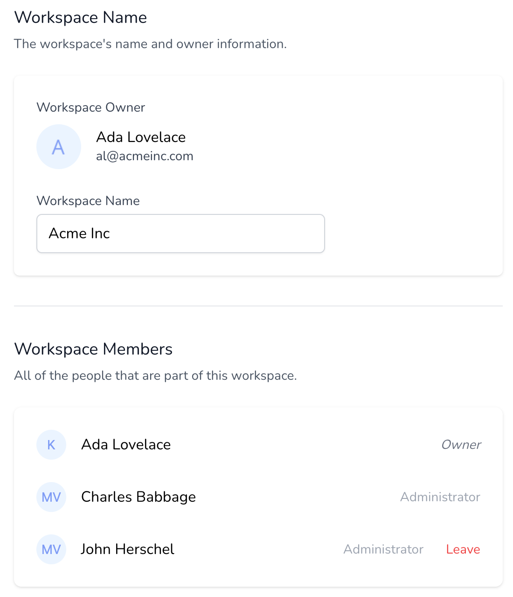Screen dimensions: 513x597
Task: Click the workspace owner's 'A' avatar
Action: click(59, 147)
